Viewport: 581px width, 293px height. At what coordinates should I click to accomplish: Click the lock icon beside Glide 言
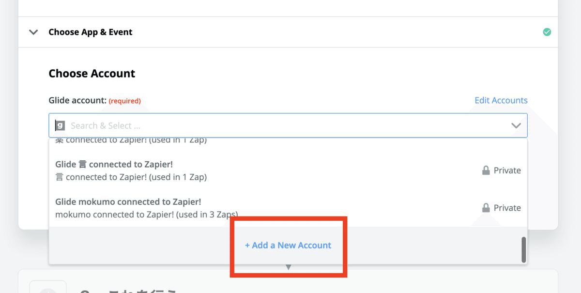point(486,170)
